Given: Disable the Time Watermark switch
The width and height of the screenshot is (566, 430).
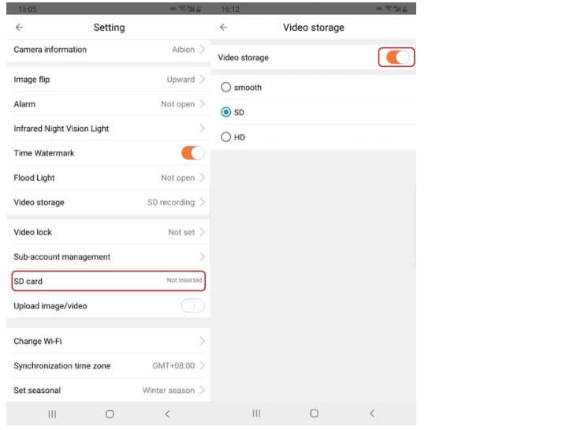Looking at the screenshot, I should pyautogui.click(x=192, y=153).
